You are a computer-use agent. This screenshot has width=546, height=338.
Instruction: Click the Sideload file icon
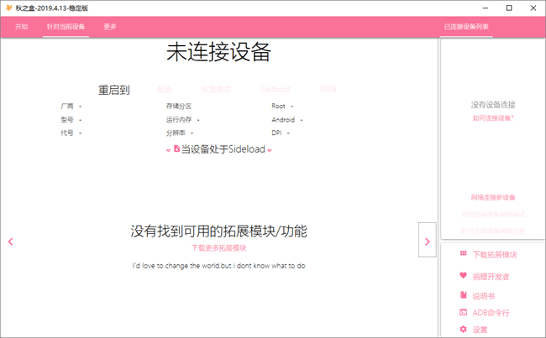coord(176,148)
